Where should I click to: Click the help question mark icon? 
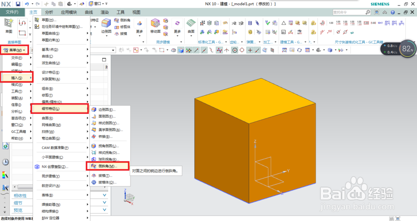click(x=393, y=12)
